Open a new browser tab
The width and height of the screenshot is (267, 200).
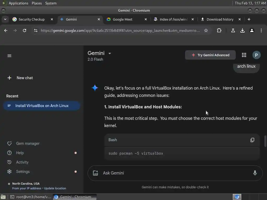249,19
